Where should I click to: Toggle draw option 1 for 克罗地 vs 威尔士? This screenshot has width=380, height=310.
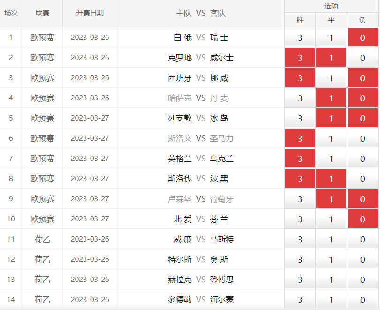pyautogui.click(x=331, y=58)
